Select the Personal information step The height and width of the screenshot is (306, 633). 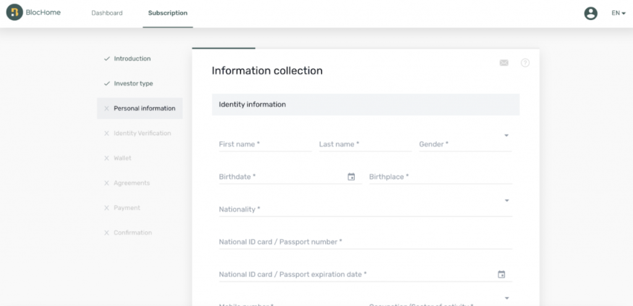click(140, 109)
